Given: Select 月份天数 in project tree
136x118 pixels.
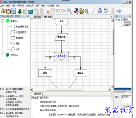Looking at the screenshot, I should [x=127, y=22].
